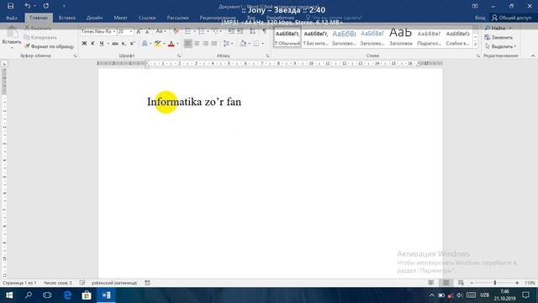Increase paragraph indent
Viewport: 538px width, 303px height.
point(240,31)
